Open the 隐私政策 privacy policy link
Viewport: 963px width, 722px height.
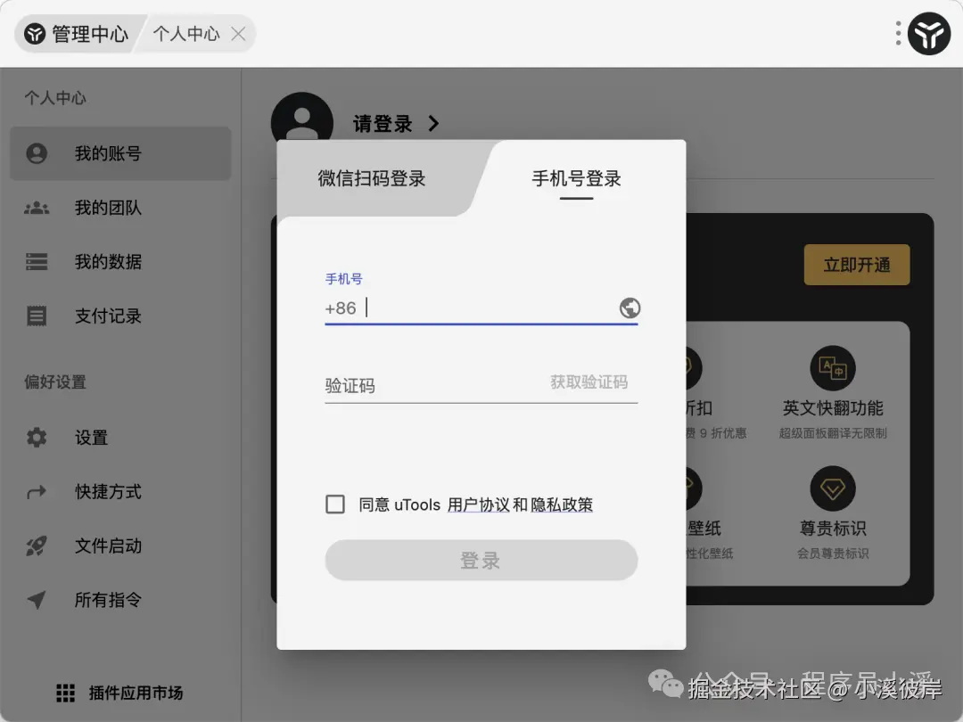pos(563,504)
